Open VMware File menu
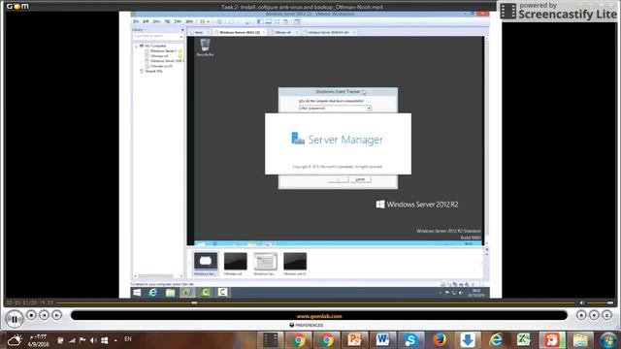The height and width of the screenshot is (349, 621). (x=136, y=21)
